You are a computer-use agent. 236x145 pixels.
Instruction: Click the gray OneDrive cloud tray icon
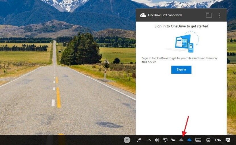point(181,140)
